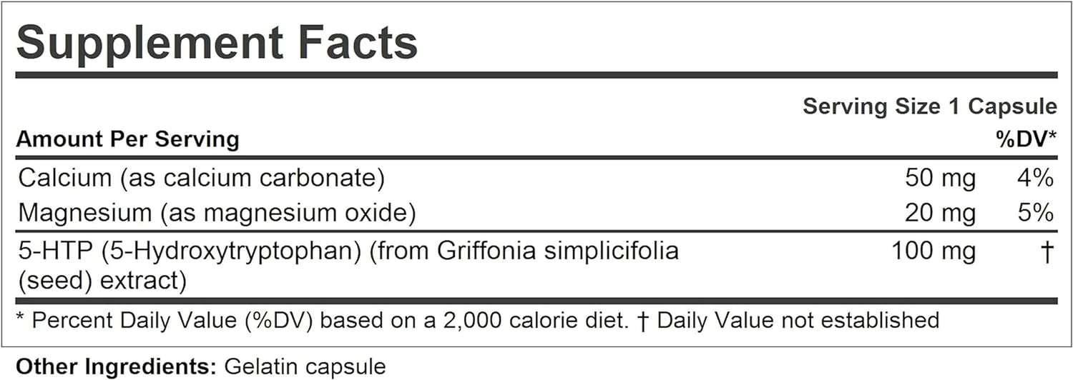The image size is (1073, 380).
Task: Select the Magnesium (as magnesium oxide) row label
Action: 215,212
